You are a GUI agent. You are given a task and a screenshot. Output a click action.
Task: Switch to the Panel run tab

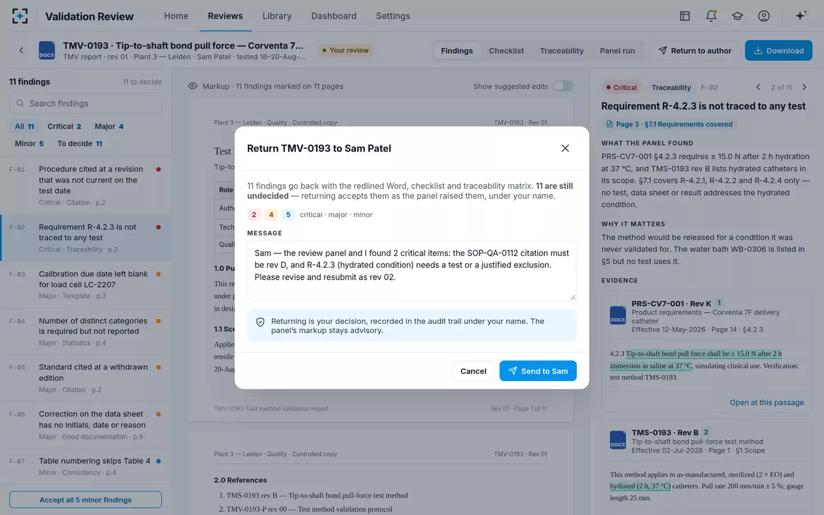[x=617, y=50]
